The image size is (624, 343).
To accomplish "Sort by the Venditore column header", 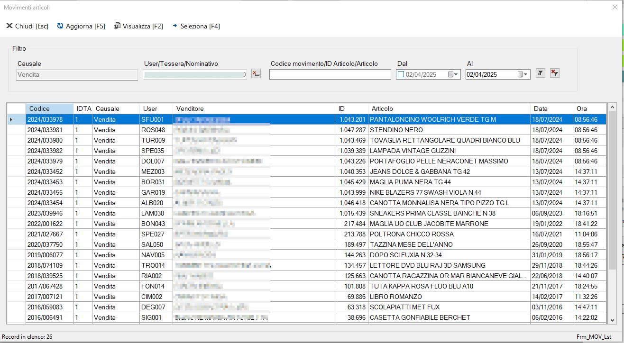I will click(254, 108).
